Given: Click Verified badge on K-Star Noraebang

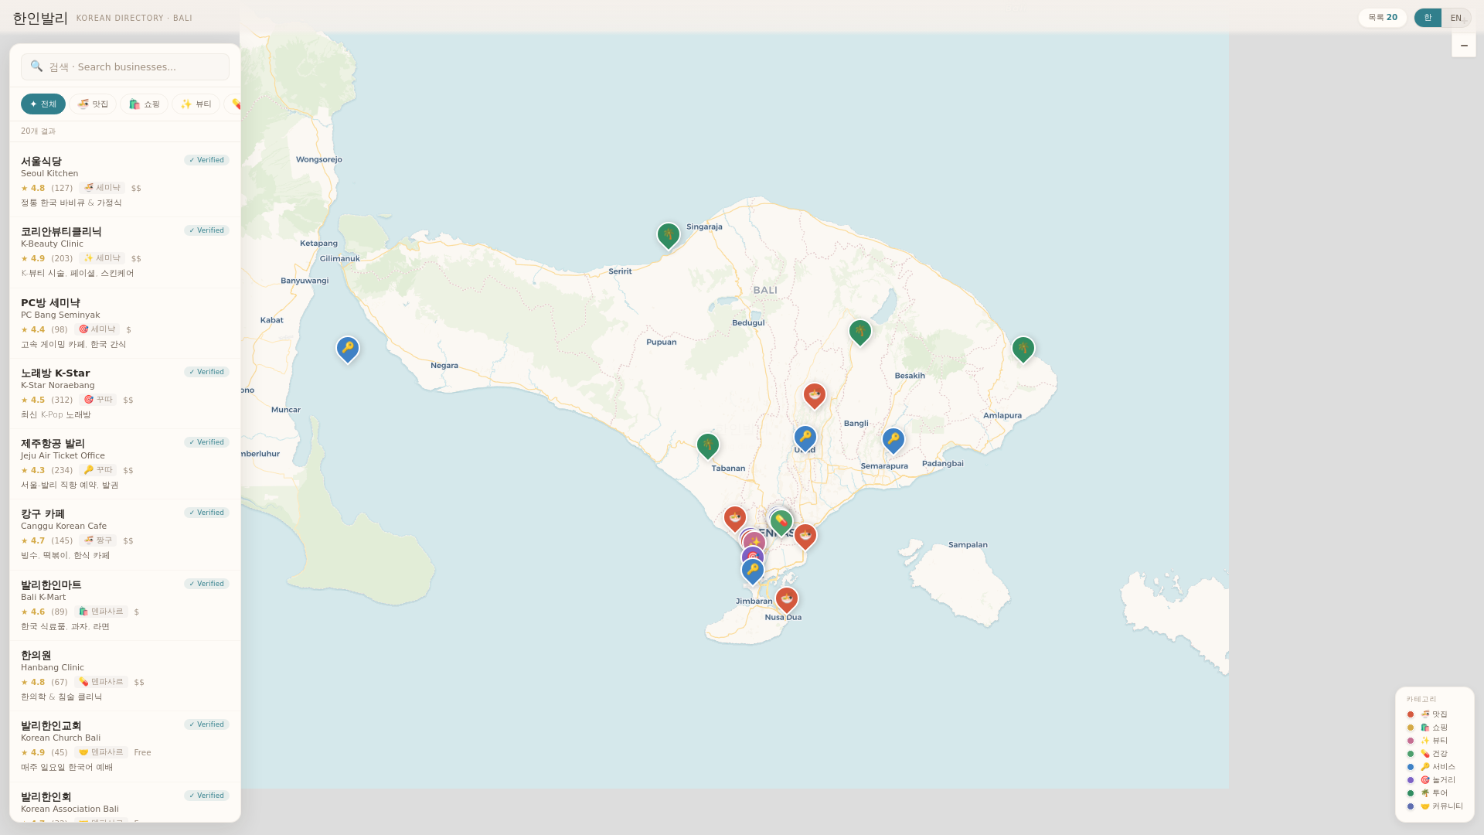Looking at the screenshot, I should coord(206,372).
